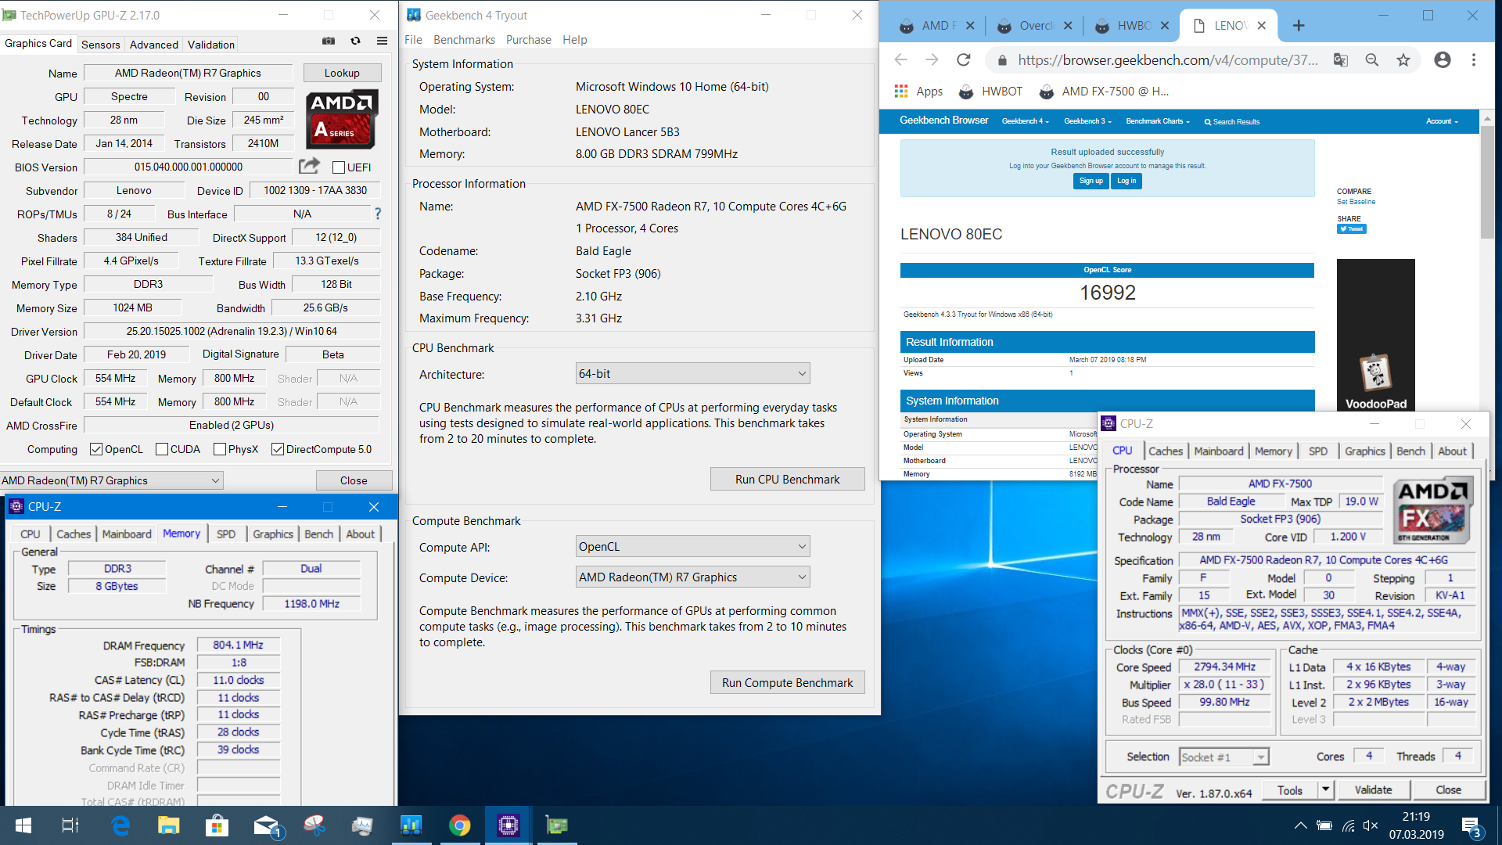
Task: Open File Explorer from taskbar
Action: (168, 825)
